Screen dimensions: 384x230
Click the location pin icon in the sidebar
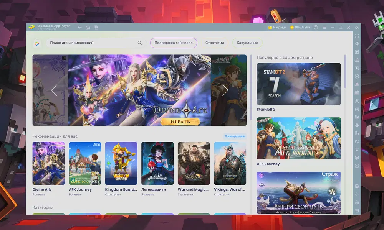[357, 149]
